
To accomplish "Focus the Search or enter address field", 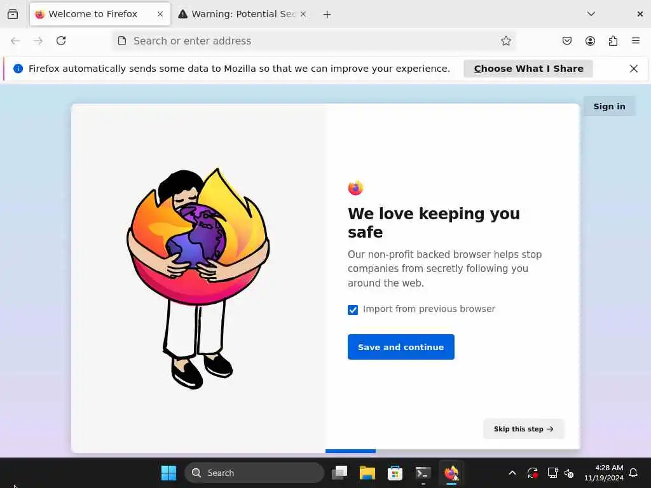I will coord(314,41).
